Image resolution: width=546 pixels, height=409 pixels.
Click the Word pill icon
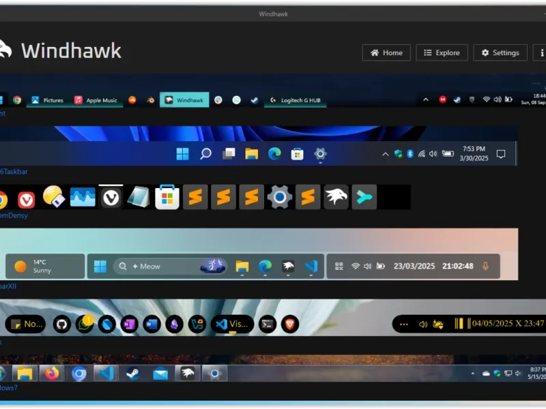click(x=152, y=324)
